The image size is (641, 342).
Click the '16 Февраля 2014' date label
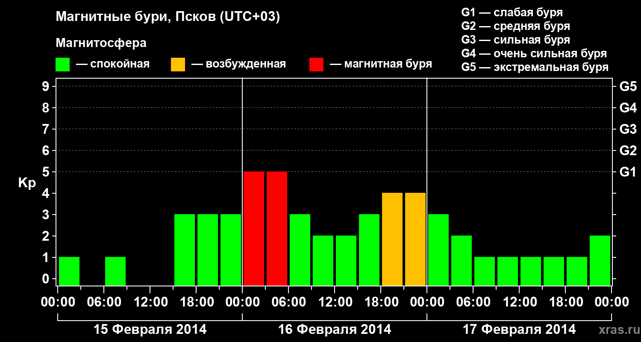[x=335, y=330]
